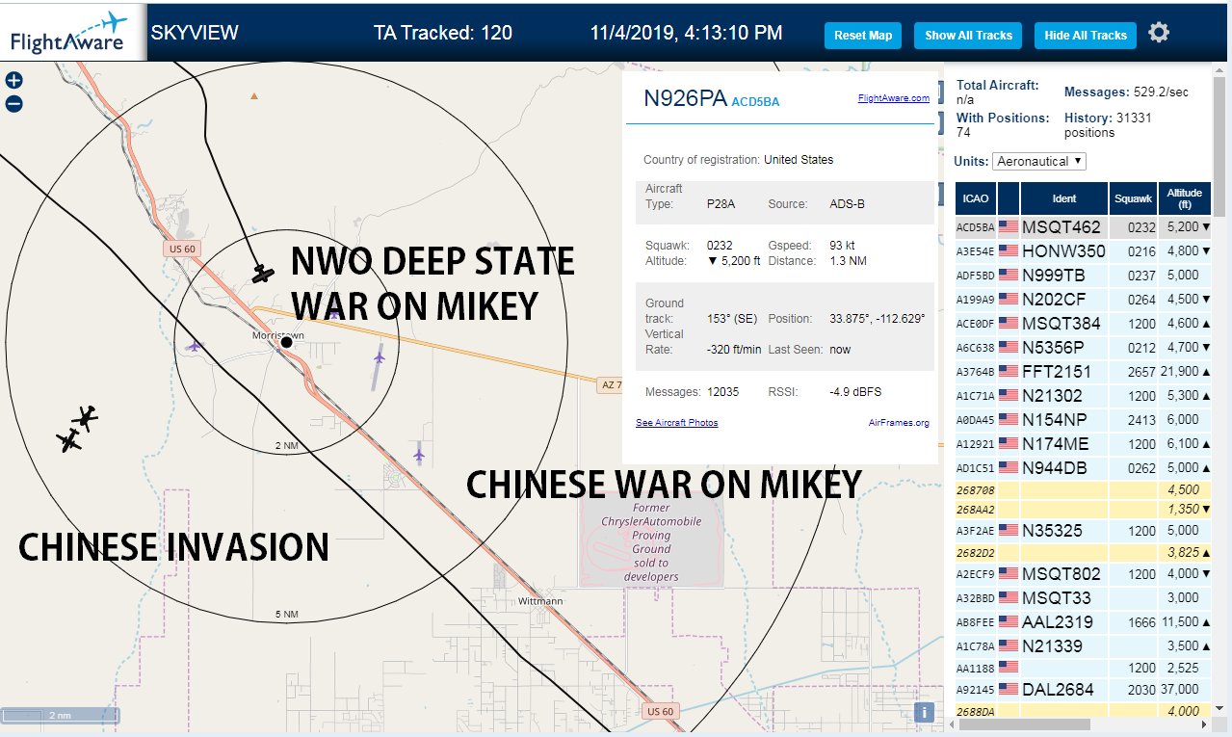The image size is (1232, 737).
Task: Click the 'TA Tracked: 120' header text
Action: pos(443,33)
